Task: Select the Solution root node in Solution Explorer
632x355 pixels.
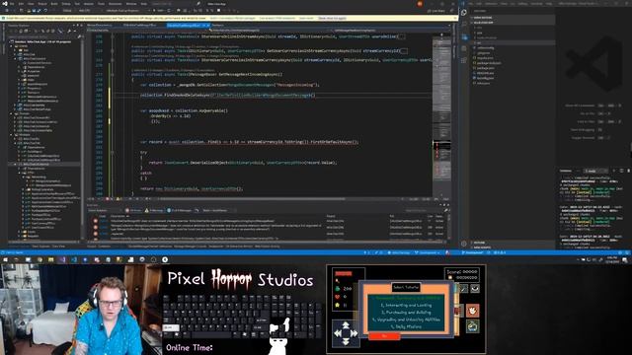Action: coord(42,41)
